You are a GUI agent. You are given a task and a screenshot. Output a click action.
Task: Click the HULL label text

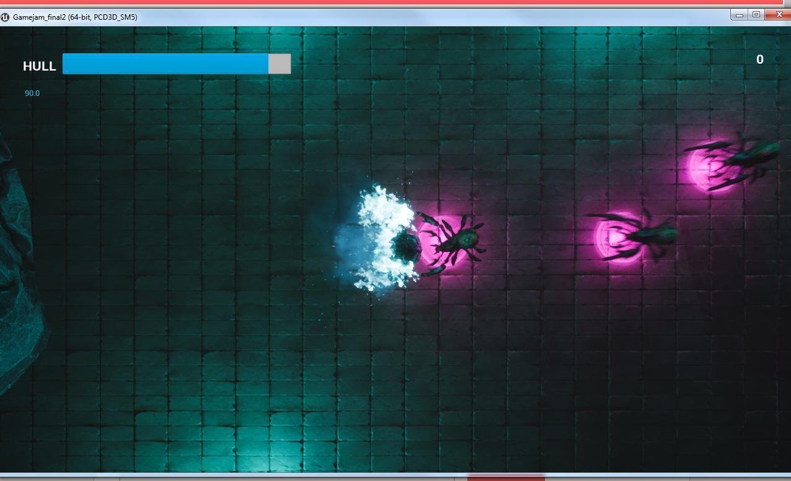(x=39, y=66)
